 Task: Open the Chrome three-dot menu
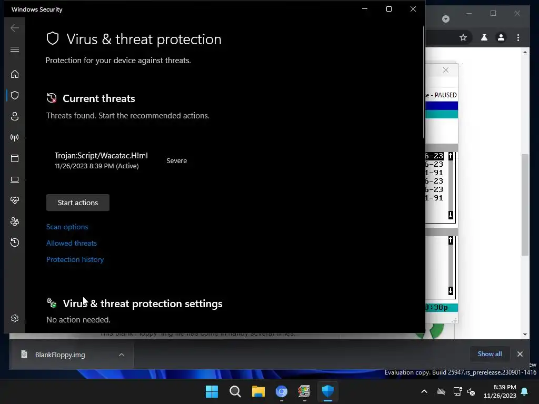[x=518, y=37]
